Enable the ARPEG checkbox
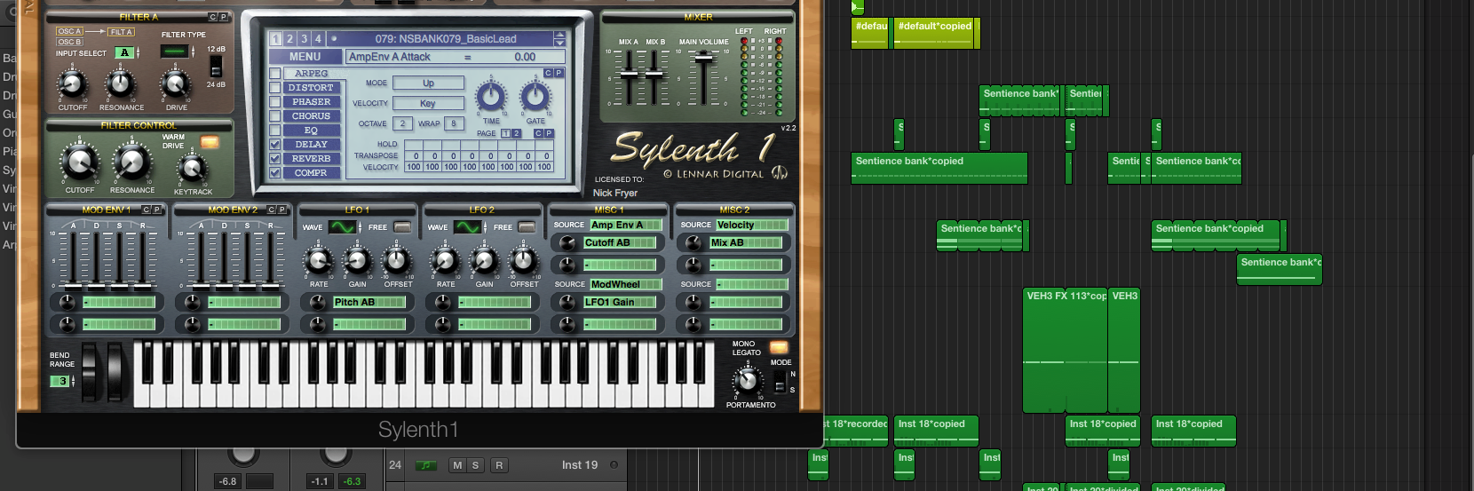 click(x=275, y=74)
